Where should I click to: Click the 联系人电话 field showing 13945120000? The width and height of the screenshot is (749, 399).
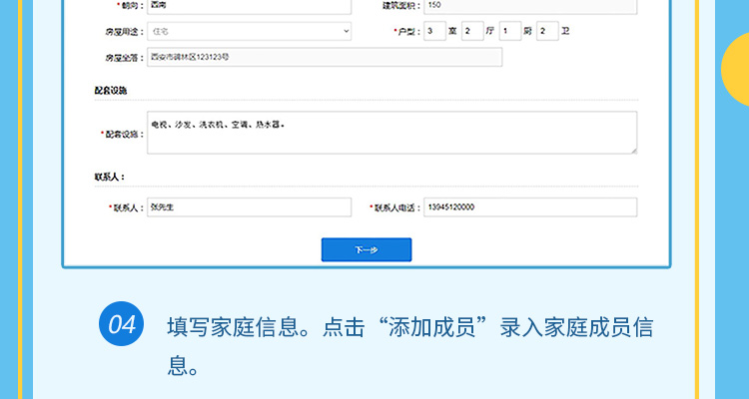[x=530, y=207]
